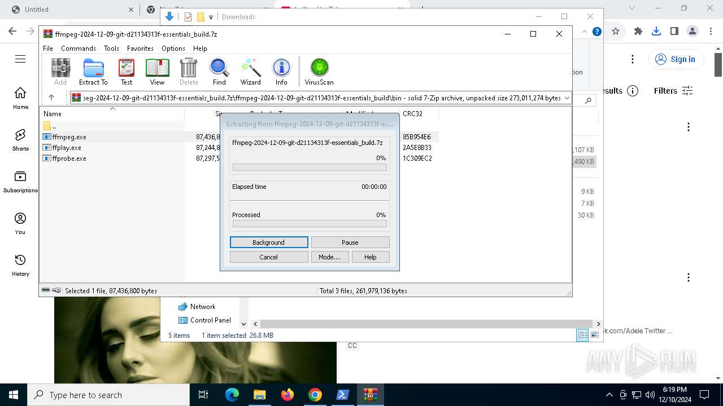Image resolution: width=723 pixels, height=406 pixels.
Task: Switch to large icons view in Downloads
Action: click(594, 335)
